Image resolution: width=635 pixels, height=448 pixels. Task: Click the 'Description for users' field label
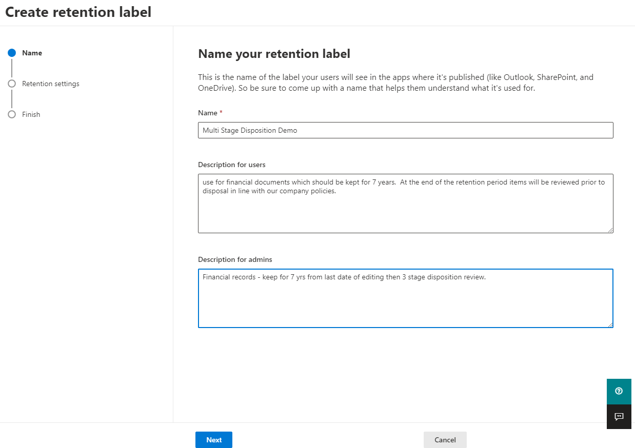[x=231, y=165]
